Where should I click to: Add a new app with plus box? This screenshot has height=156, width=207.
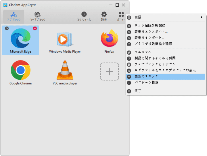(110, 71)
